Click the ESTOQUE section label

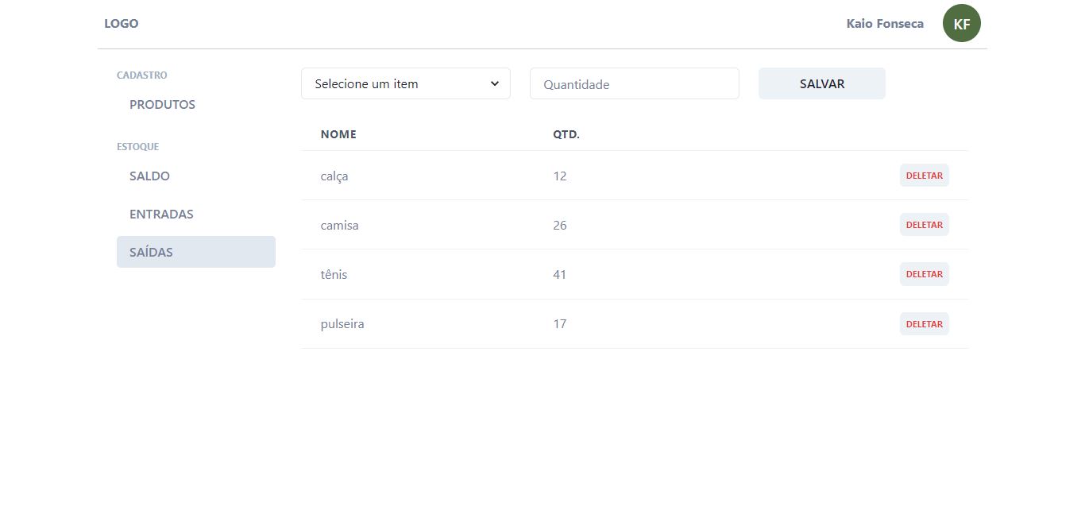pyautogui.click(x=137, y=146)
